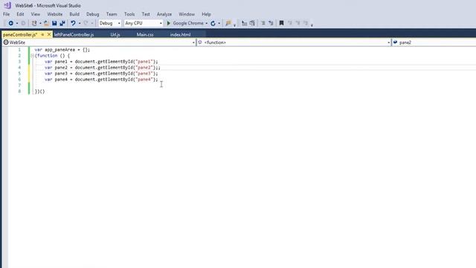Click the New Project toolbar icon
Screen dimensions: 476x268
(x=34, y=23)
